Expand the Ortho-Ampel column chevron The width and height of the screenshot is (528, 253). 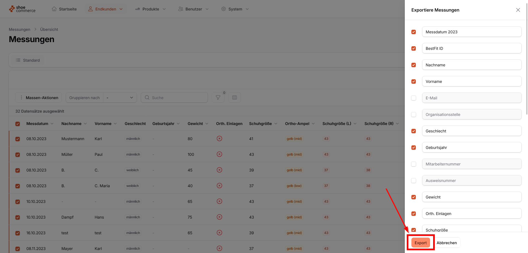point(313,124)
